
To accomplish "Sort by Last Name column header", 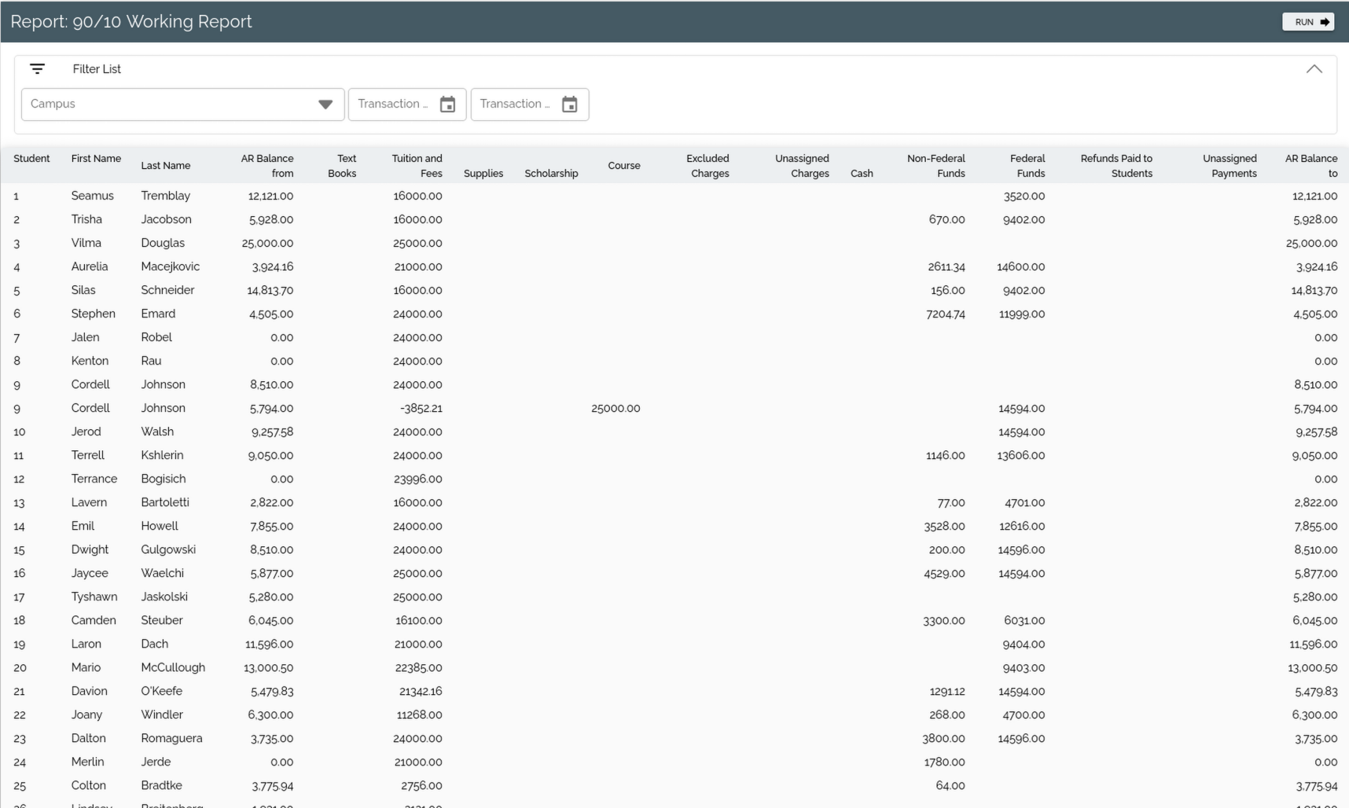I will coord(165,166).
